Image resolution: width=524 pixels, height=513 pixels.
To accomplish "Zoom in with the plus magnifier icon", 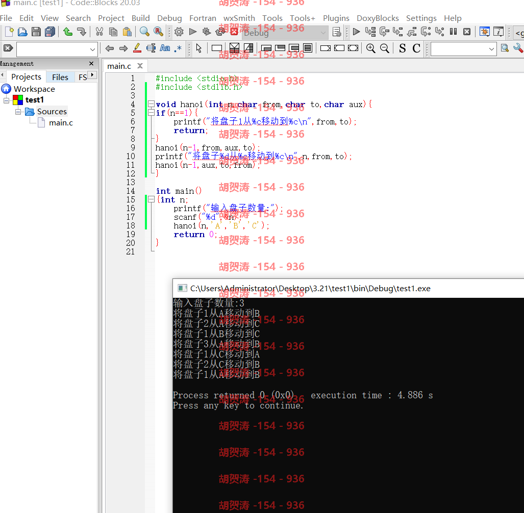I will 370,49.
